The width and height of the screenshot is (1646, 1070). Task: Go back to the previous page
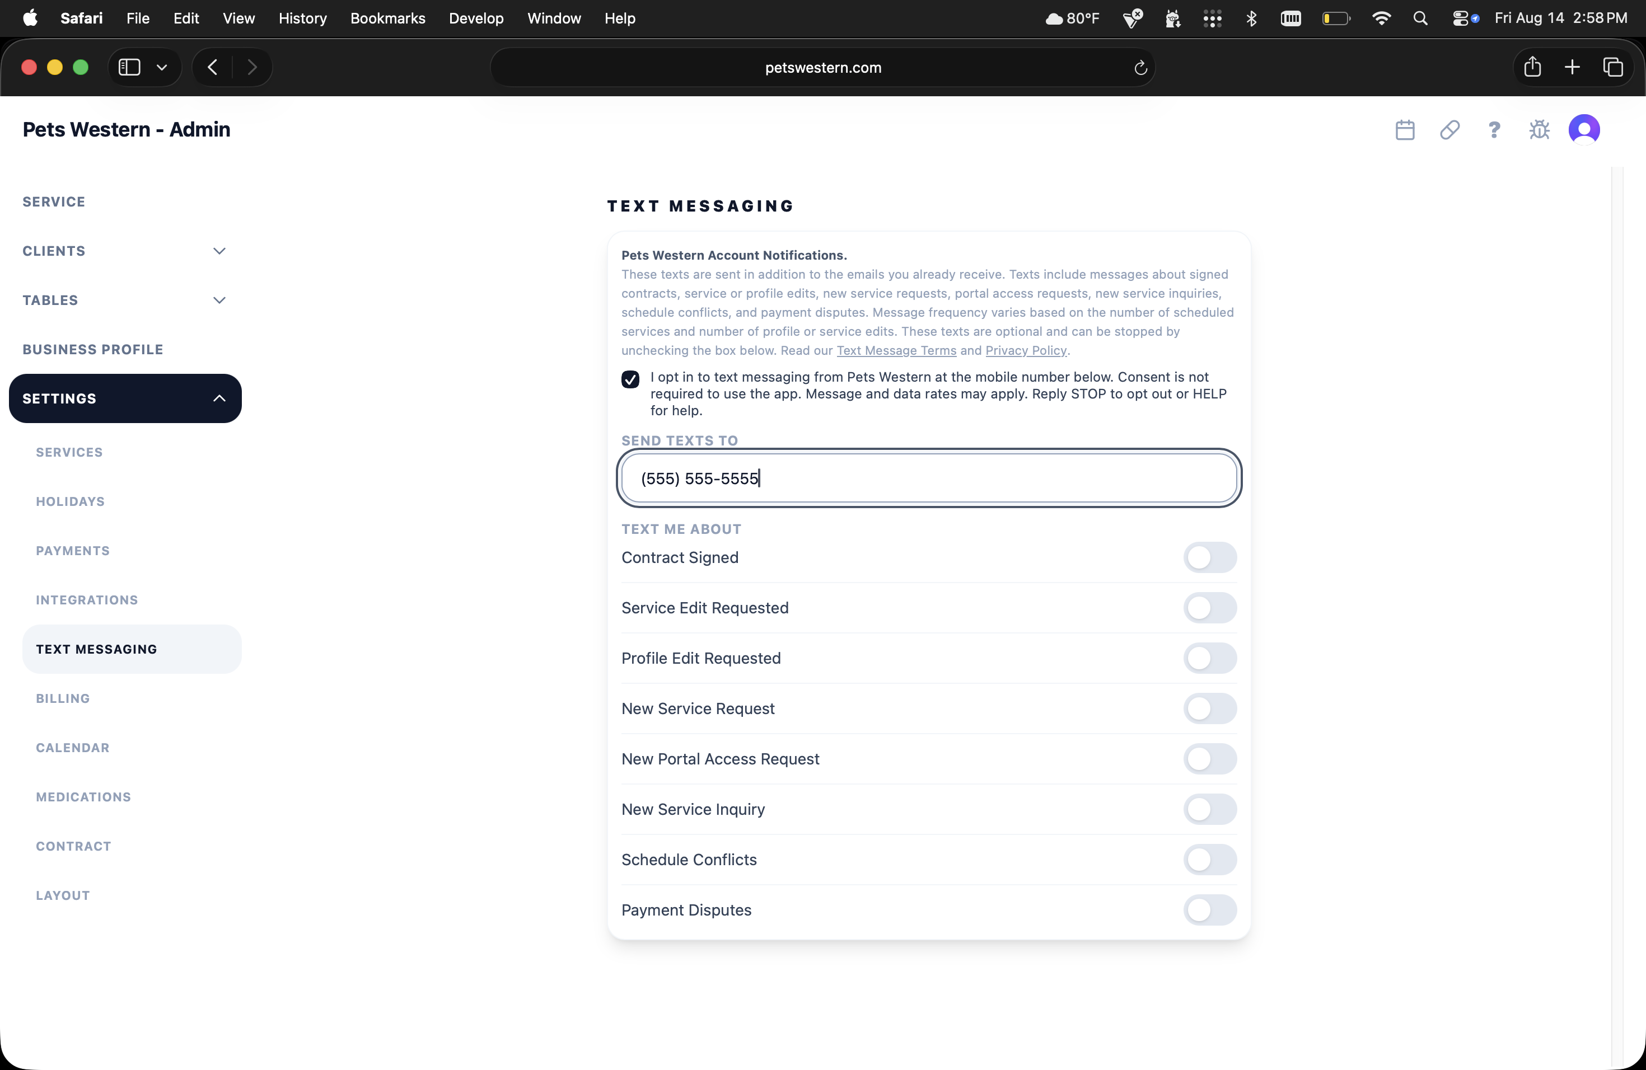(212, 67)
